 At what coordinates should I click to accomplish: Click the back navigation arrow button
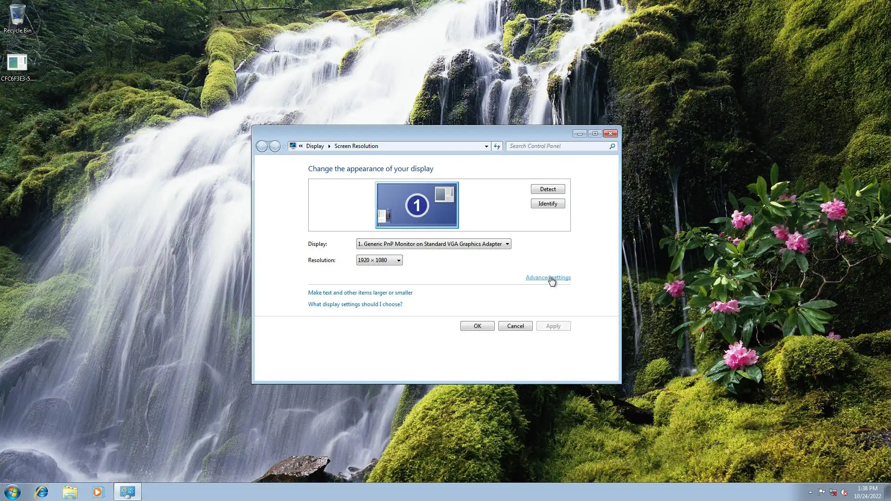click(x=262, y=146)
